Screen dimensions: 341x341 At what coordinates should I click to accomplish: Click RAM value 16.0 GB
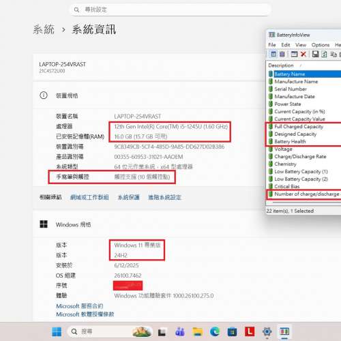[140, 136]
